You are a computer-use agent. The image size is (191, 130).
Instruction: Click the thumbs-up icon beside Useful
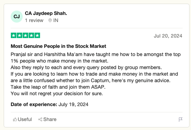click(x=15, y=119)
